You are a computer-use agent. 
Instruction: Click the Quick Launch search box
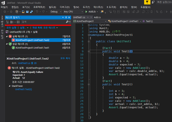pos(164,2)
